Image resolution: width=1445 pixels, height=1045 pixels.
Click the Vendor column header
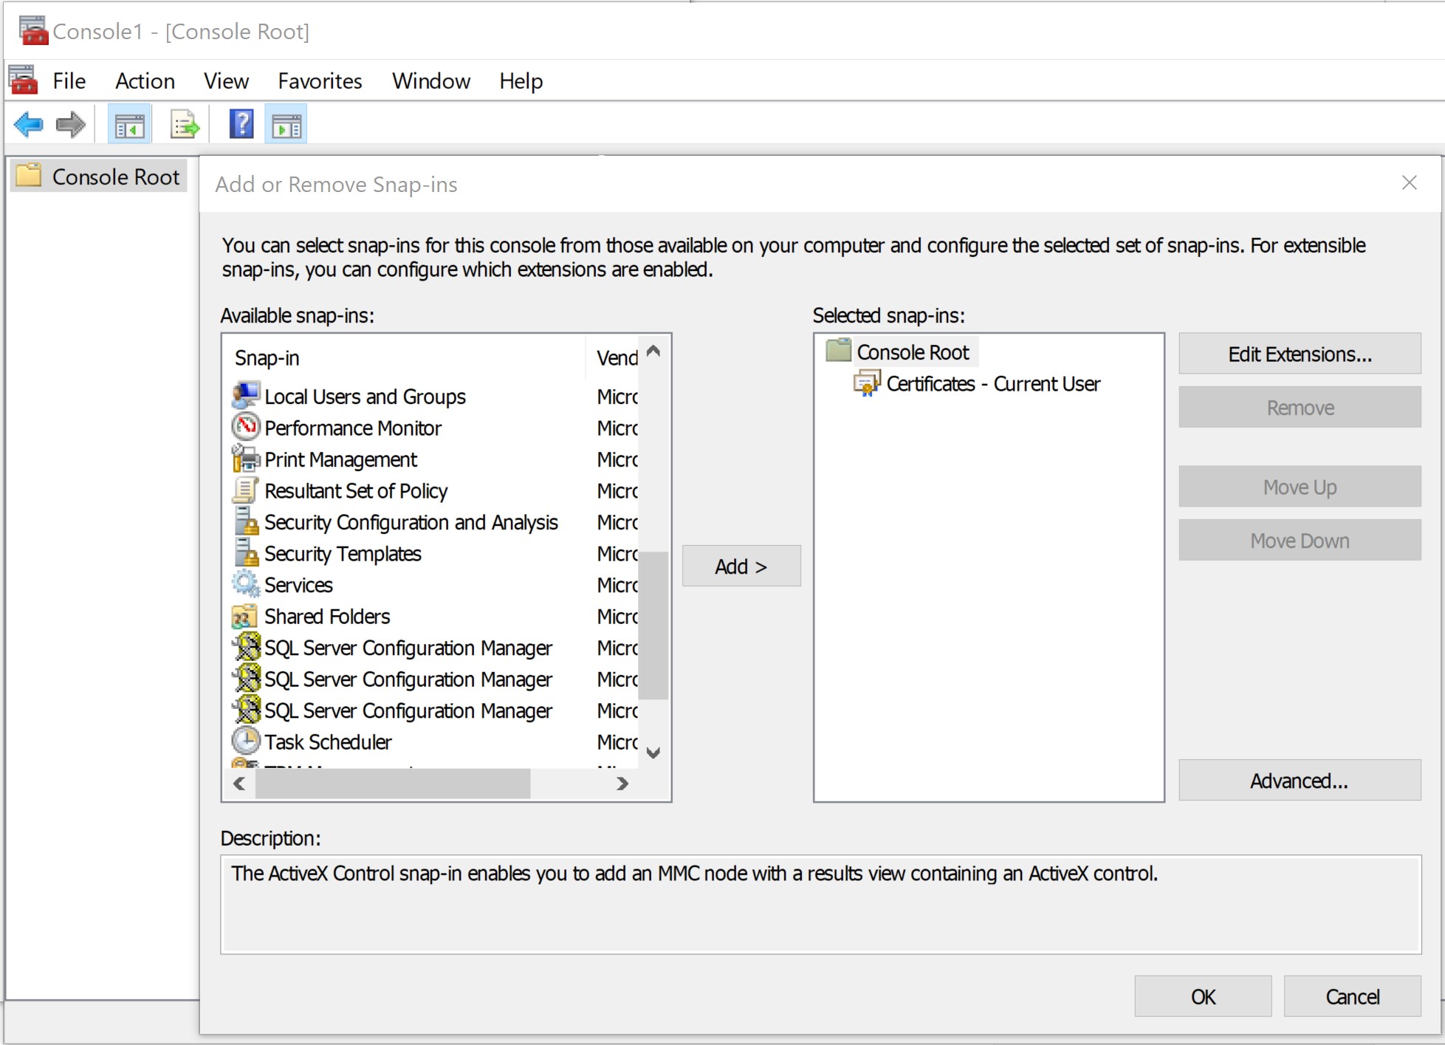613,357
